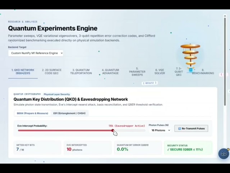Open the Backend Target dropdown
The height and width of the screenshot is (173, 230).
[36, 53]
